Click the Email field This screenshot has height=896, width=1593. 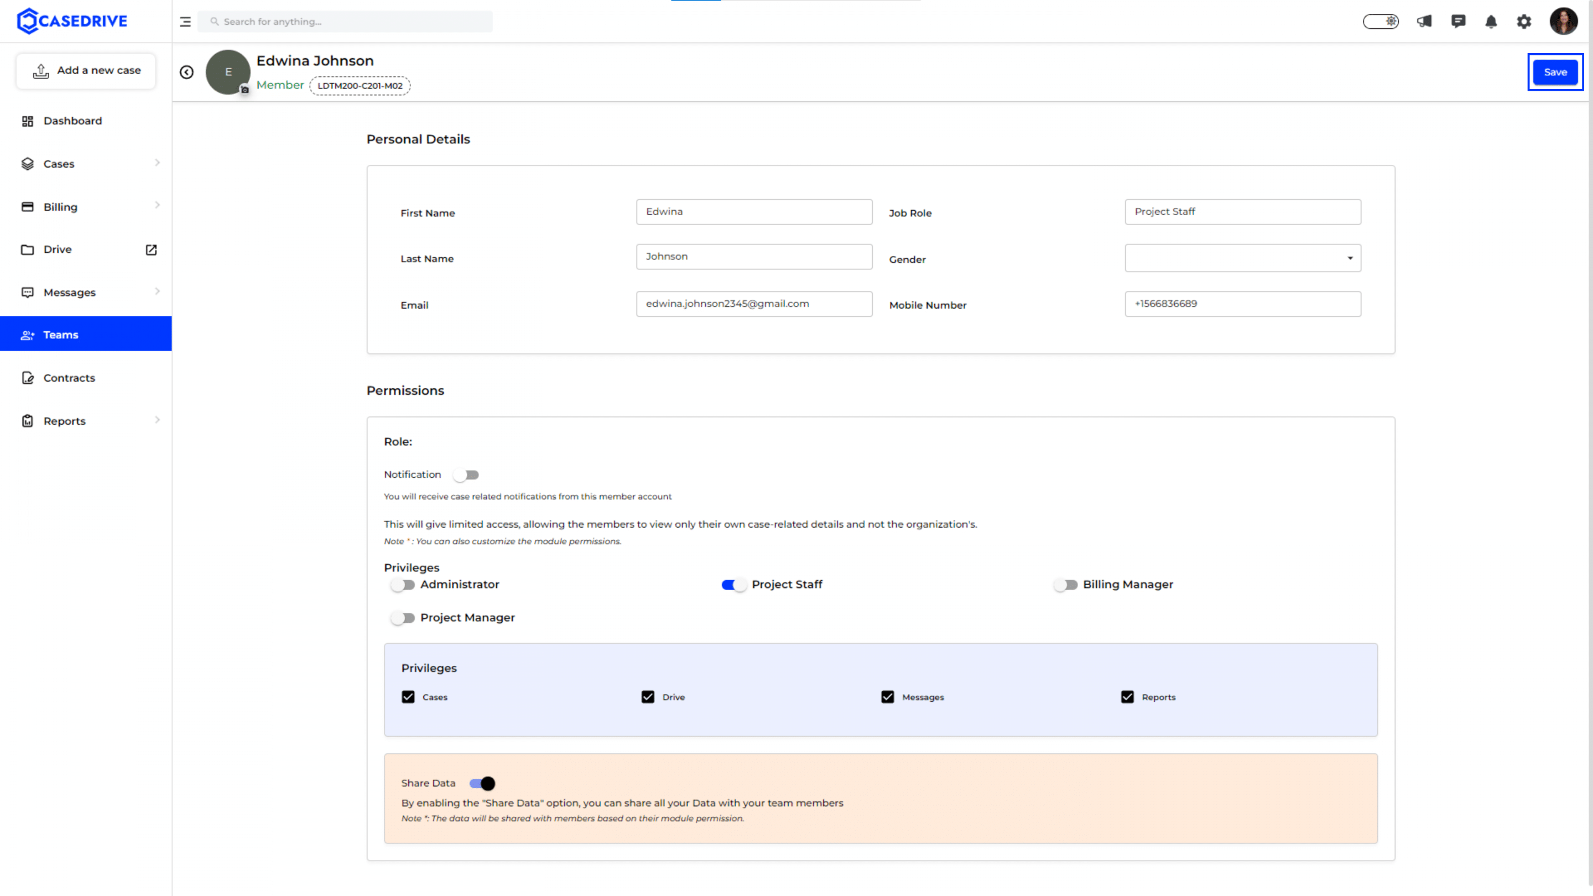click(x=754, y=304)
